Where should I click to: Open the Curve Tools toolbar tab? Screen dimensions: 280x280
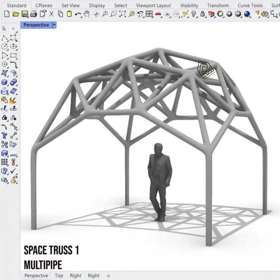pos(250,5)
